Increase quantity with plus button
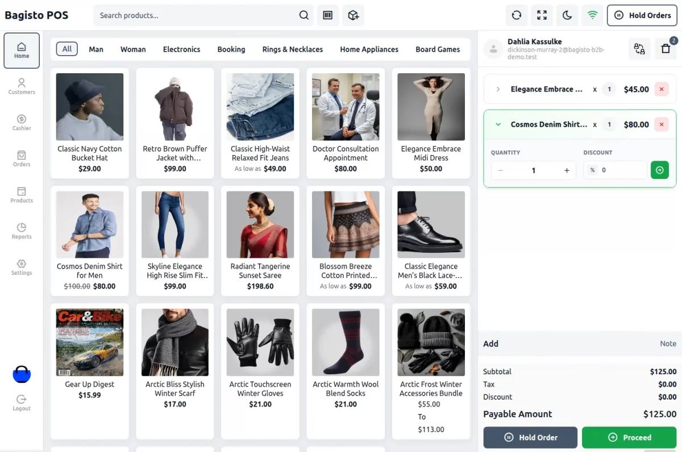The image size is (682, 452). click(x=567, y=170)
